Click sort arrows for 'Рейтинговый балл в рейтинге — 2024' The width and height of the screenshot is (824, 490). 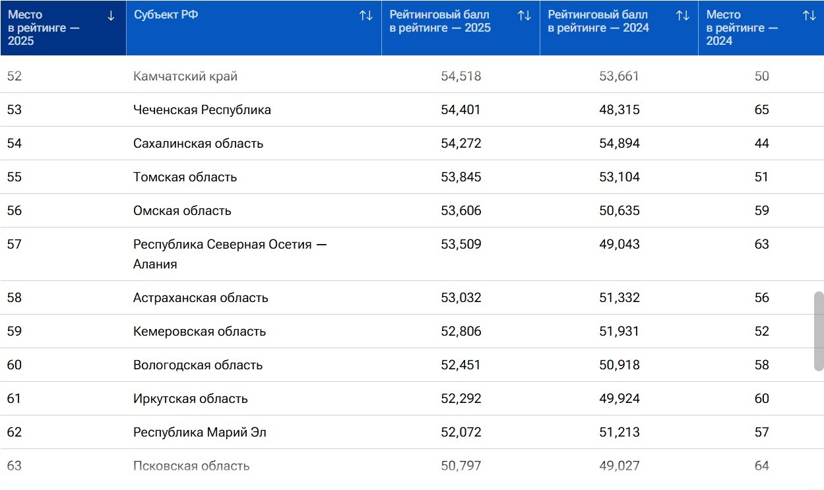coord(682,16)
